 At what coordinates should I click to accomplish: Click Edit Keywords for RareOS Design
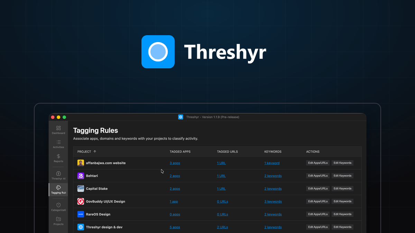click(342, 214)
